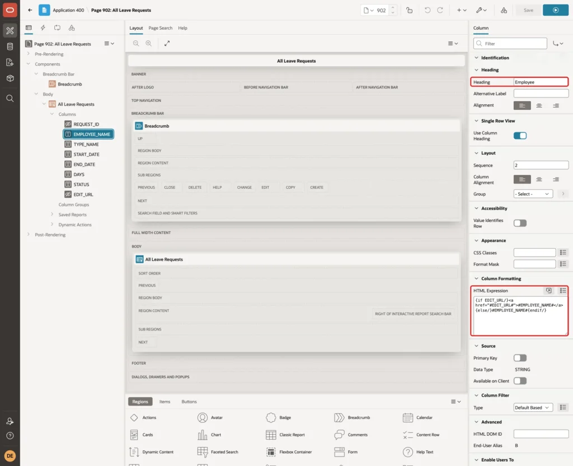Select the Regions gallery tab
This screenshot has width=573, height=466.
point(140,402)
